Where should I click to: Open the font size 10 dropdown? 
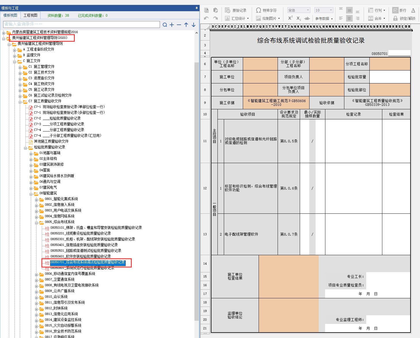click(324, 10)
